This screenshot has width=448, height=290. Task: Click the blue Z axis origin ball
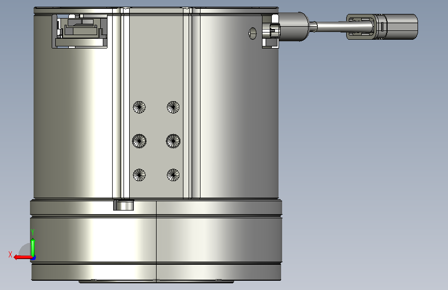pos(34,257)
